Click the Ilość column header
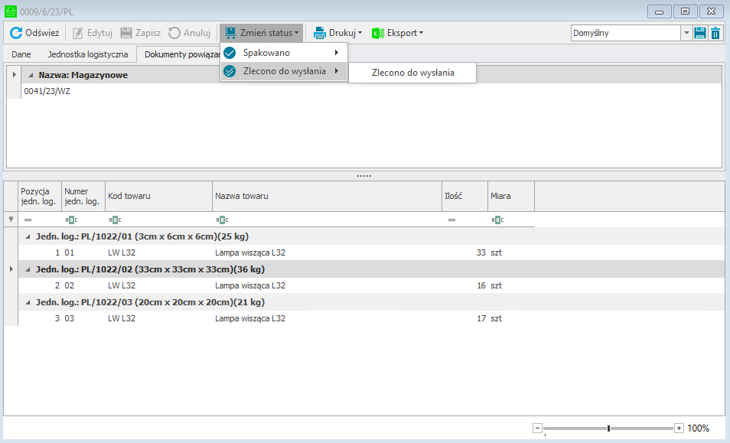Image resolution: width=730 pixels, height=443 pixels. tap(464, 196)
